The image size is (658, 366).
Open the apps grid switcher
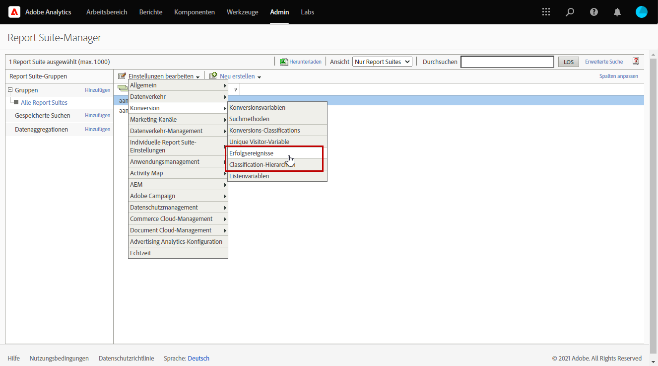(546, 12)
